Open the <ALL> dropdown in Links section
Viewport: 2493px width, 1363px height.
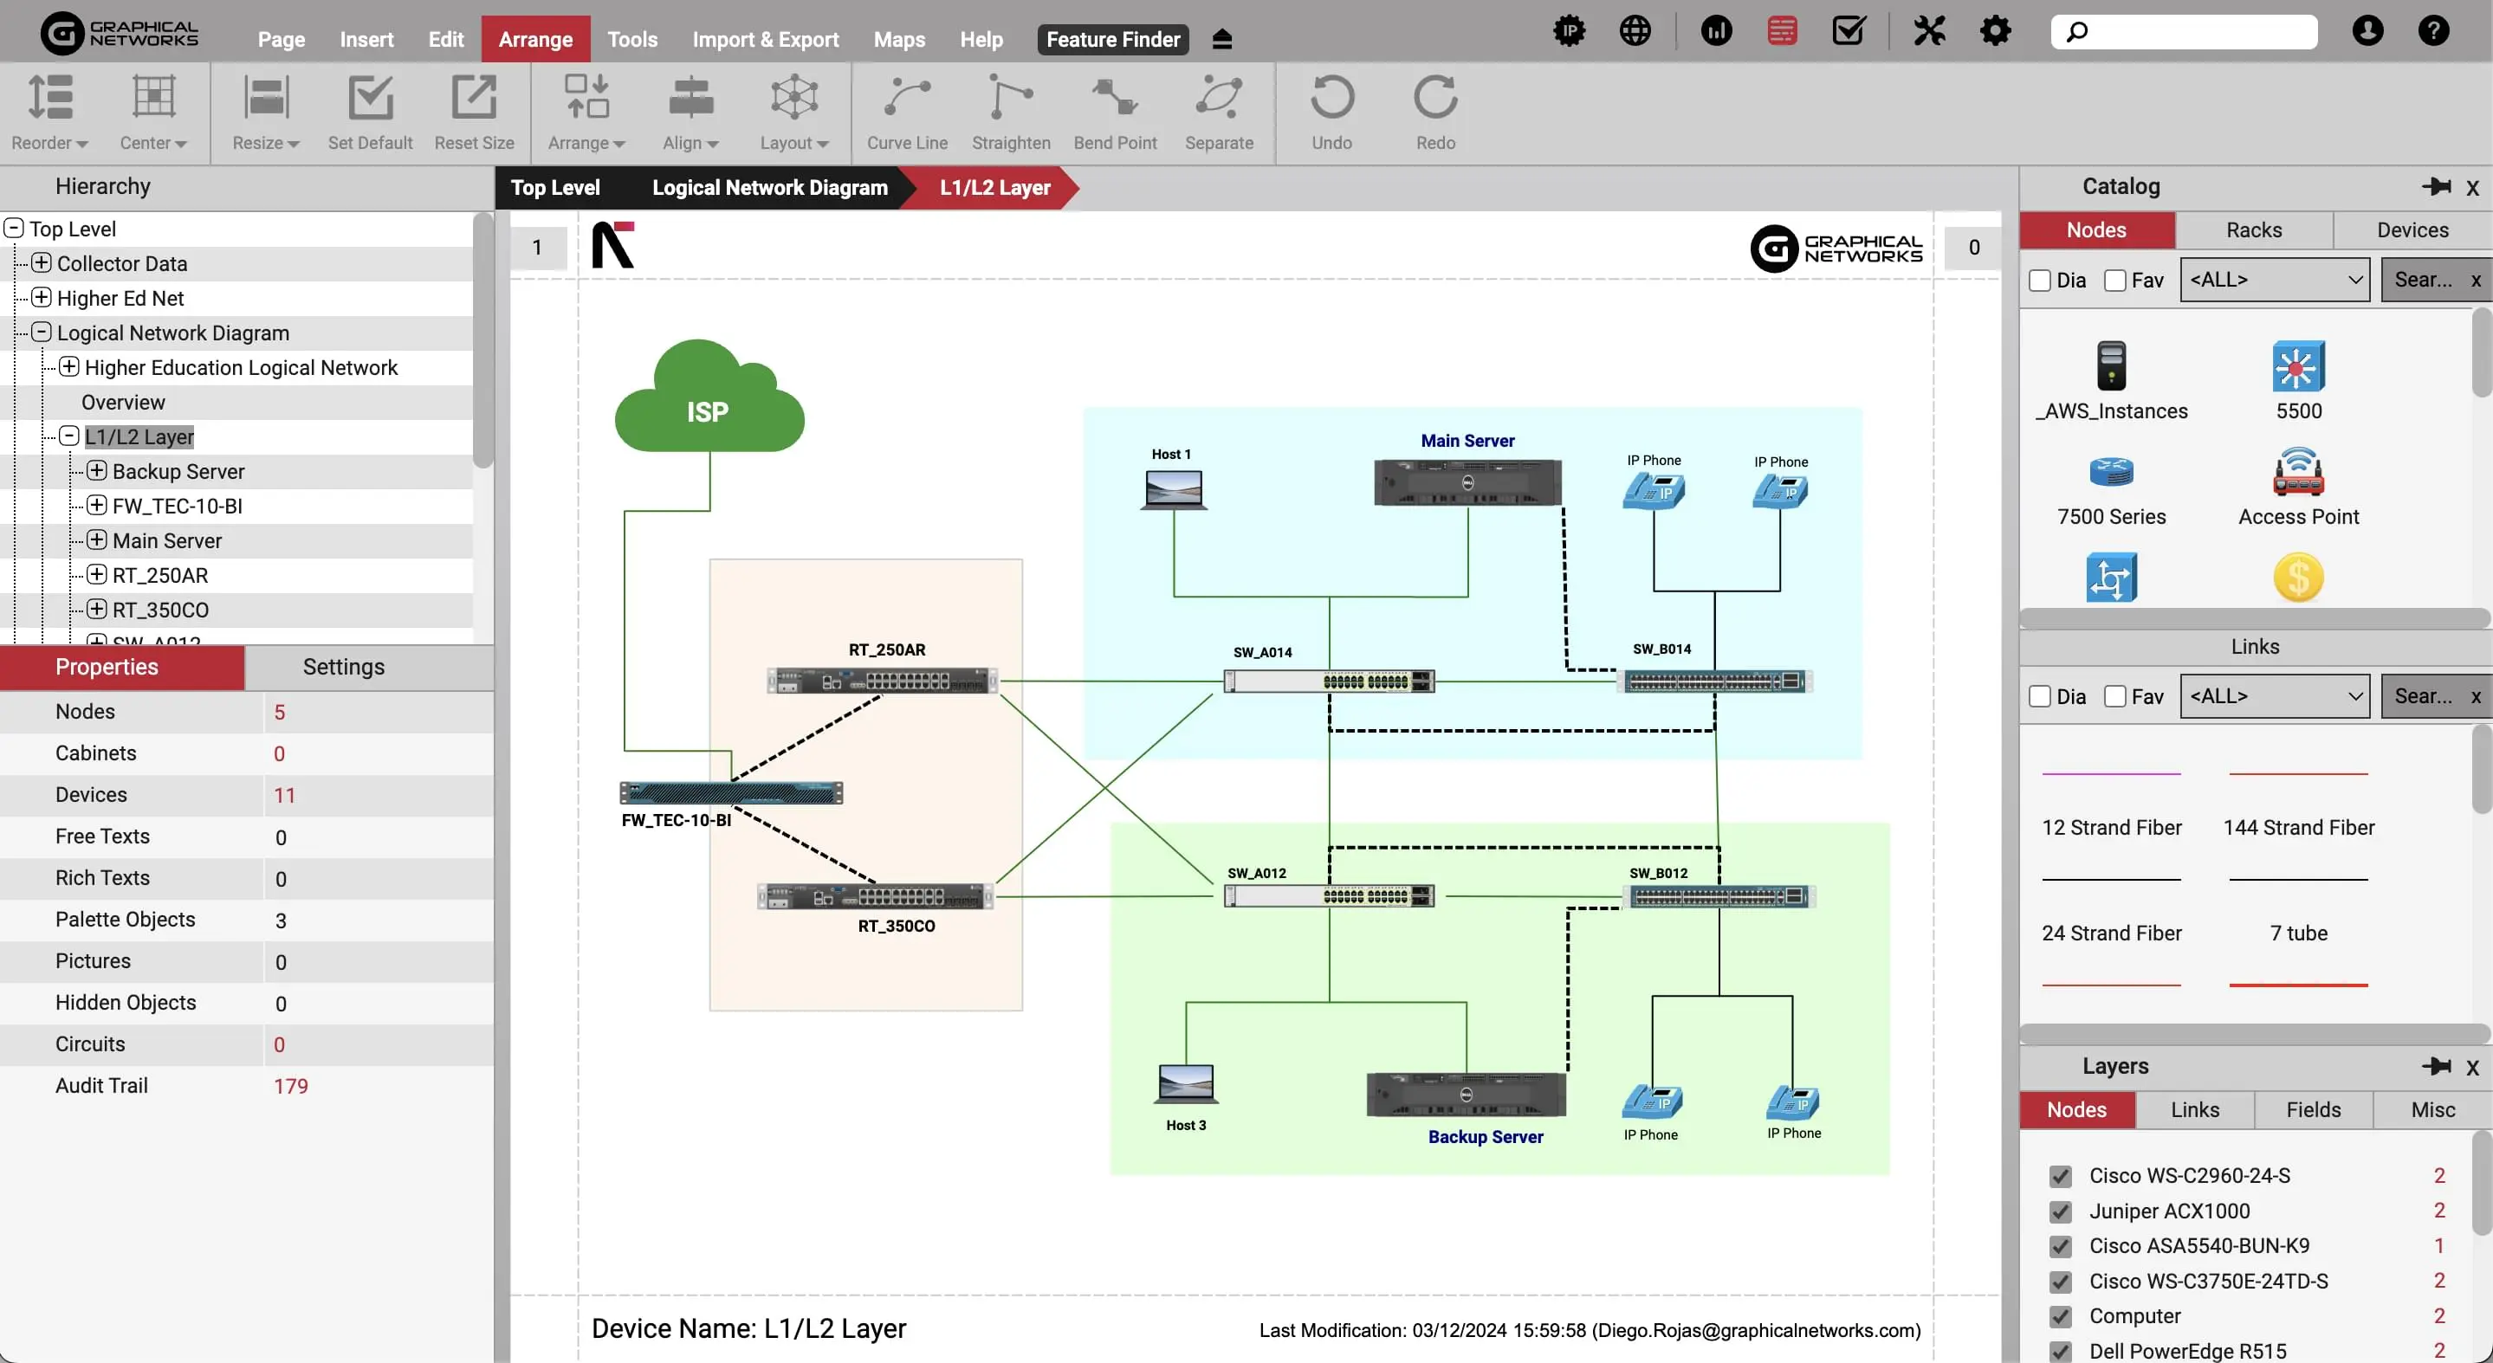point(2275,697)
